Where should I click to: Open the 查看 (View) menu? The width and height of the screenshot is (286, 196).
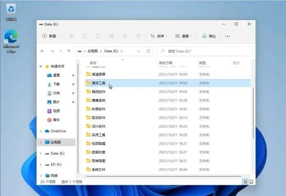pyautogui.click(x=184, y=36)
